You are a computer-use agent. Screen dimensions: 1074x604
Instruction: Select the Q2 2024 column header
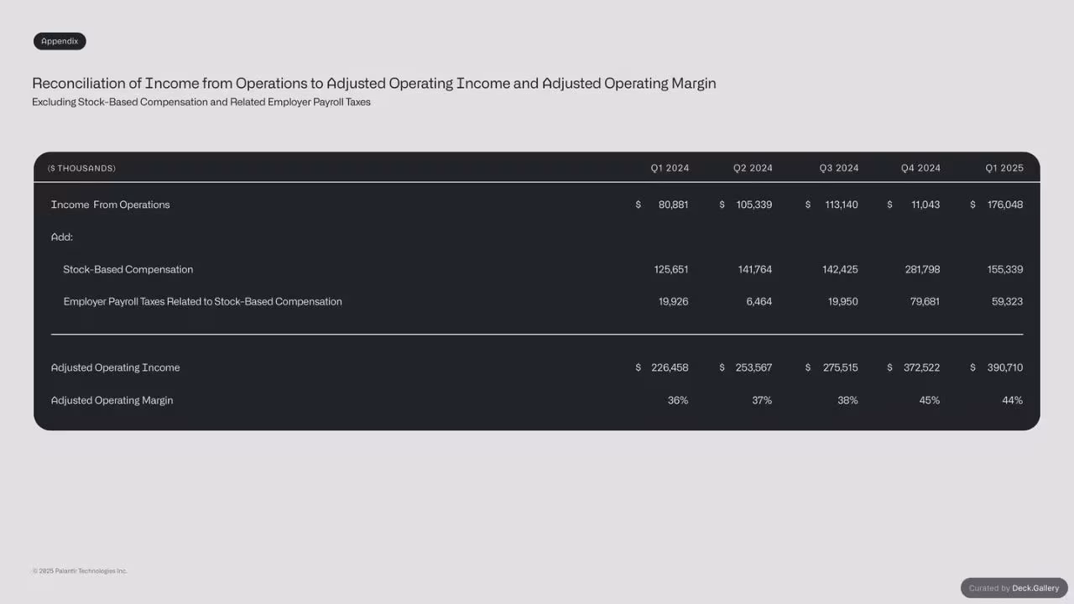pos(753,169)
